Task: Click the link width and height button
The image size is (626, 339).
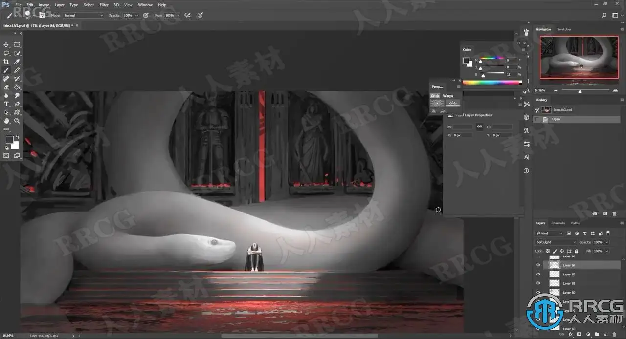Action: coord(480,127)
